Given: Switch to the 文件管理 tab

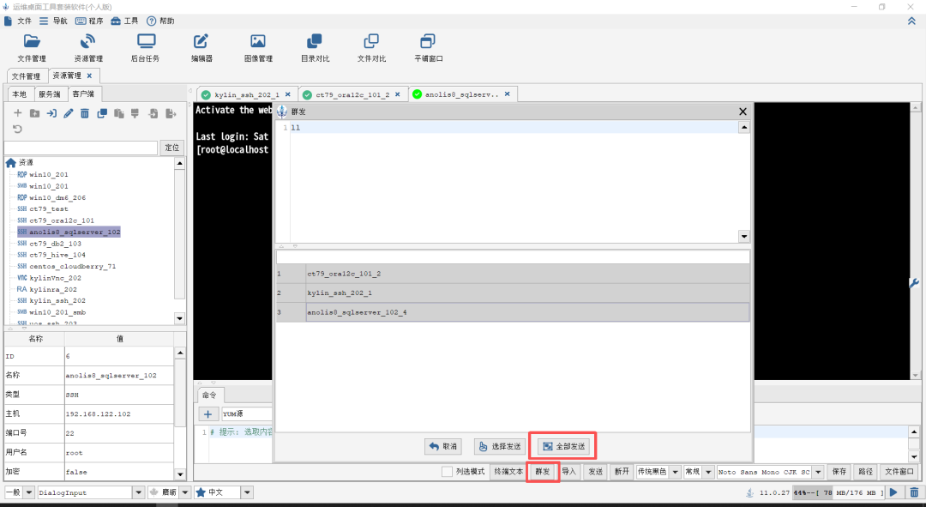Looking at the screenshot, I should click(27, 76).
